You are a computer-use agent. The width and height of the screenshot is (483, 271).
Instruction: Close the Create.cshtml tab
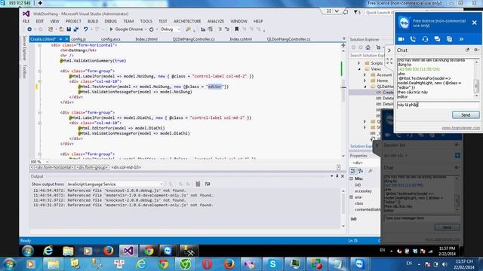coord(66,39)
